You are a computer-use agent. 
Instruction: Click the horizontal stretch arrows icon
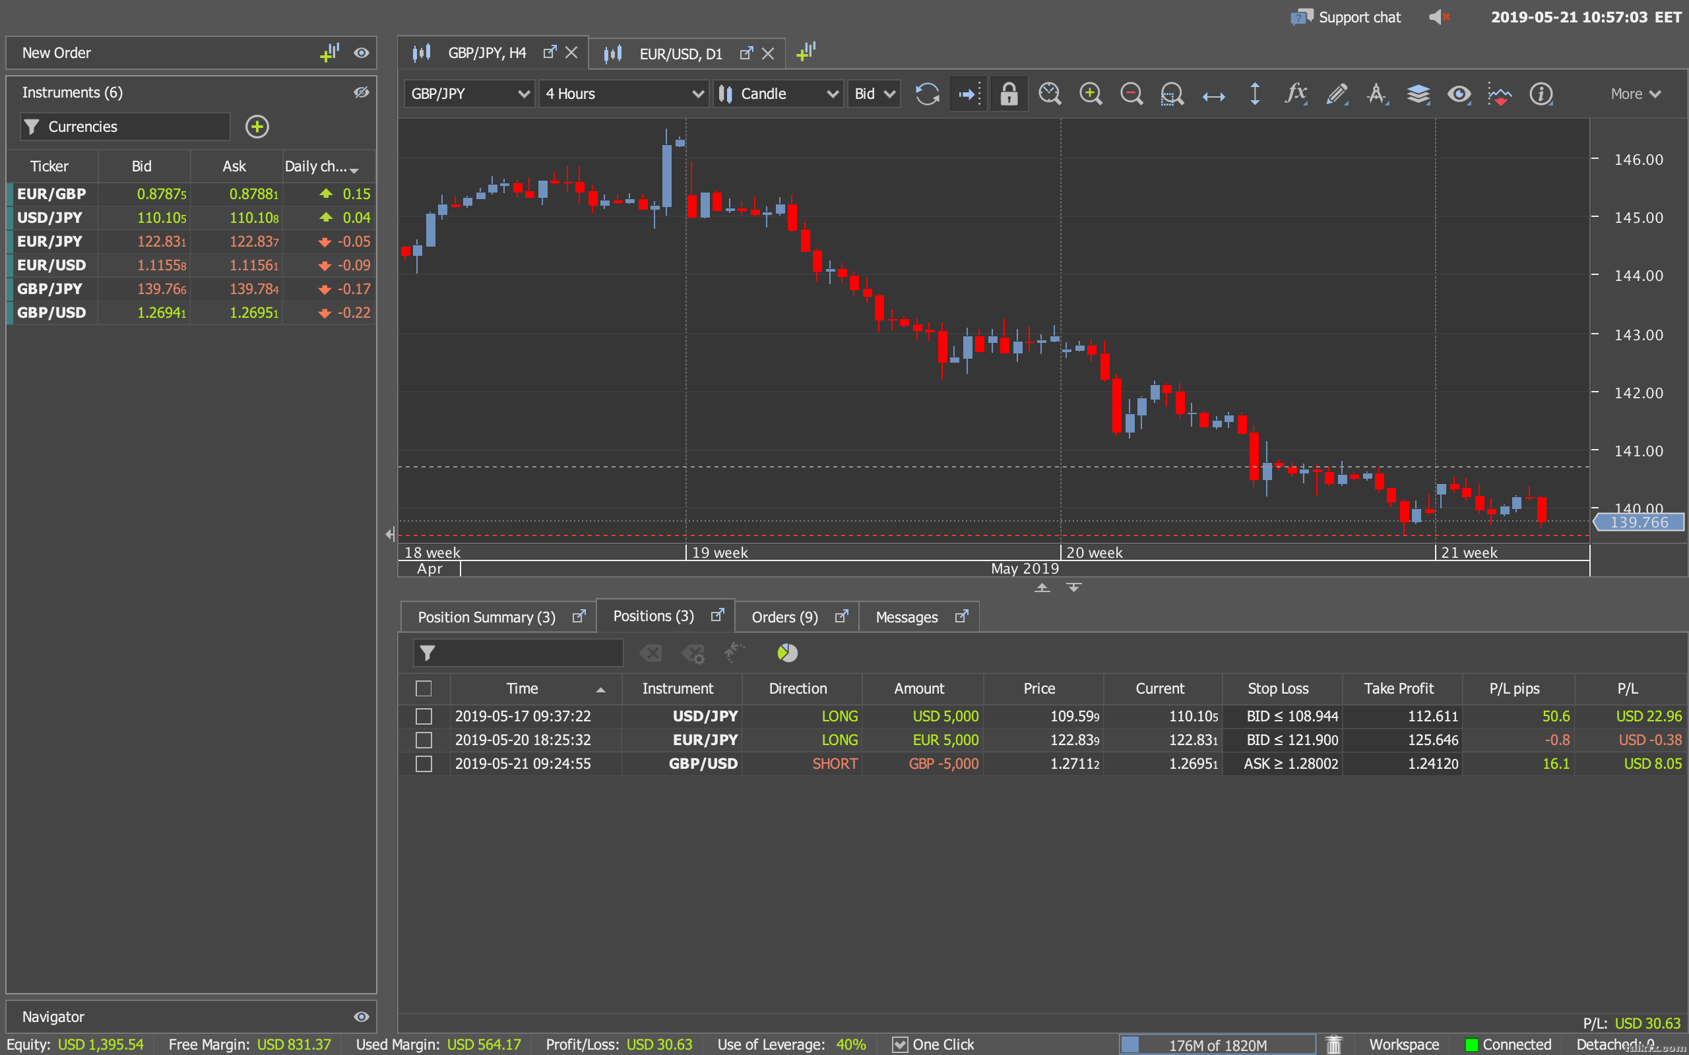tap(1213, 96)
